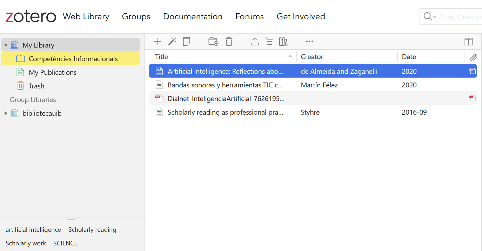The height and width of the screenshot is (251, 482).
Task: Filter by the Scholarly reading tag
Action: pyautogui.click(x=92, y=230)
